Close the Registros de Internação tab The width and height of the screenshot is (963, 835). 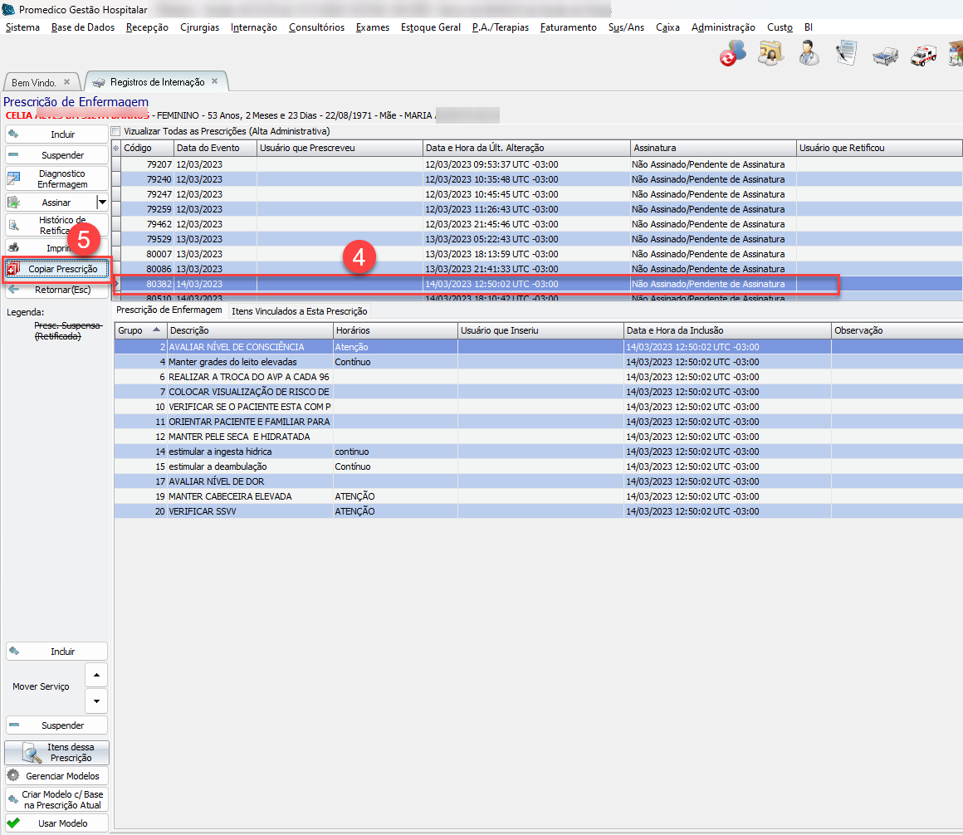pyautogui.click(x=214, y=81)
